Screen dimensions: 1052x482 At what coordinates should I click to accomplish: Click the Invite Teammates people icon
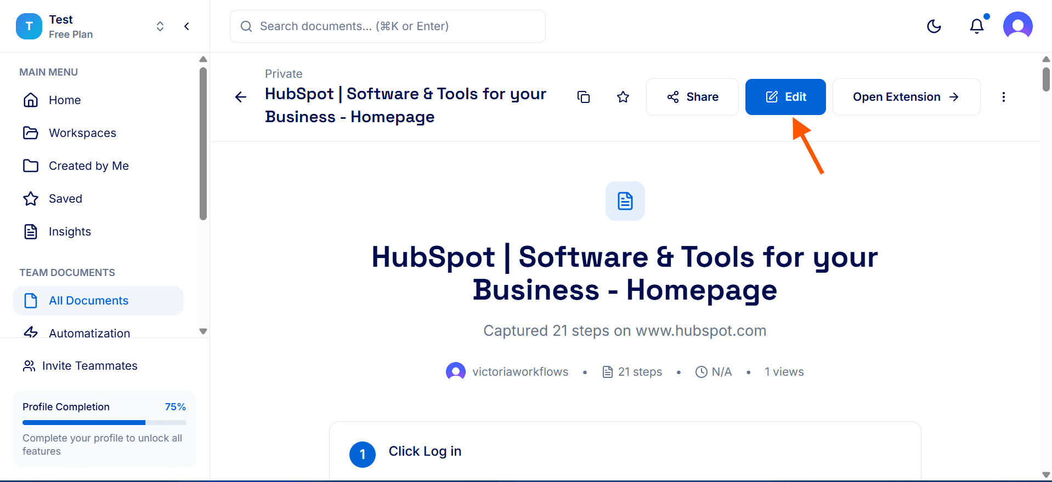[29, 366]
